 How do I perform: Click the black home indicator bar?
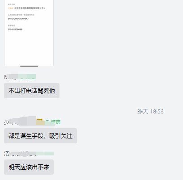click(29, 66)
